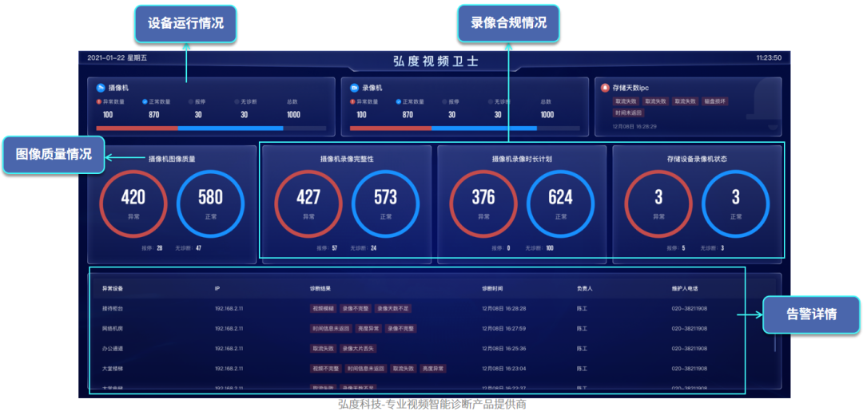
Task: Click the 摄像机 status progress bar
Action: click(x=211, y=128)
